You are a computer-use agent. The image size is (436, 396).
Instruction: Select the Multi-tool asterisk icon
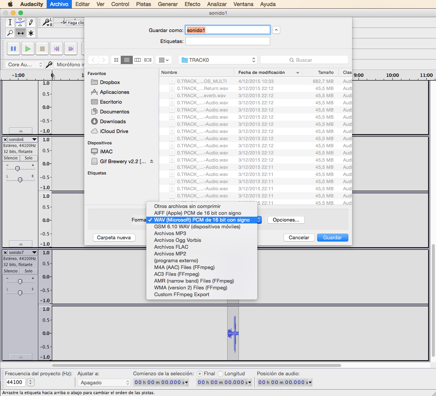[31, 33]
